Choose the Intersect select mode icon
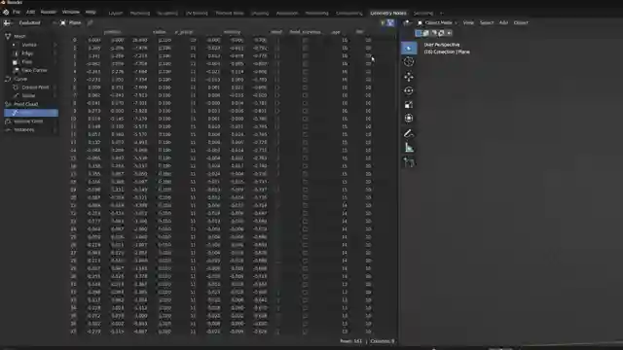The height and width of the screenshot is (350, 623). [449, 33]
